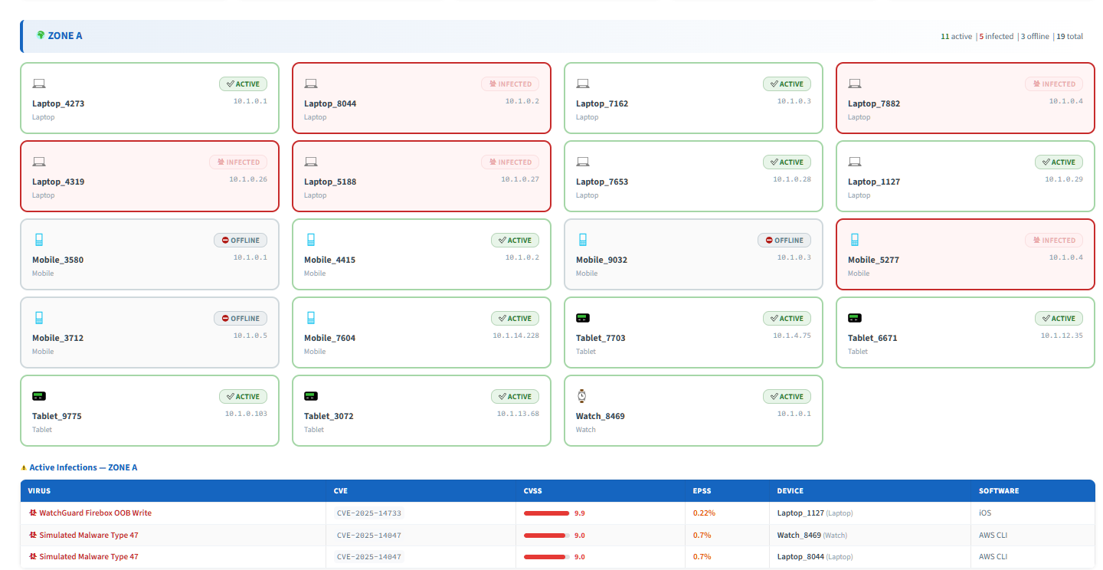Click the watch icon on Watch_8469 card
The image size is (1103, 570).
coord(582,396)
